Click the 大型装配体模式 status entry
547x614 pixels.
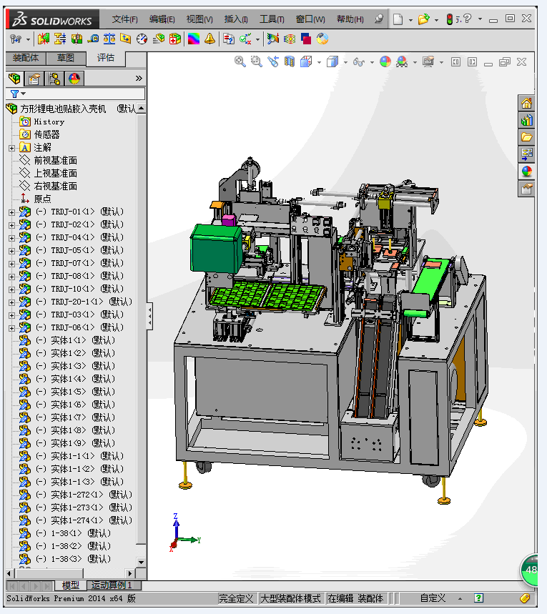tap(290, 598)
